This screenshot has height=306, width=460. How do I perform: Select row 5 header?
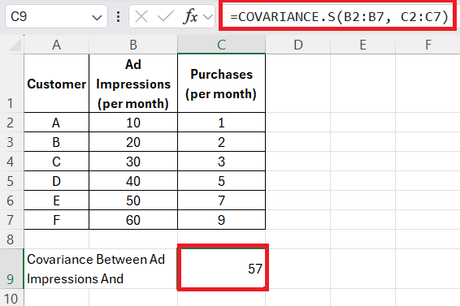(x=11, y=181)
